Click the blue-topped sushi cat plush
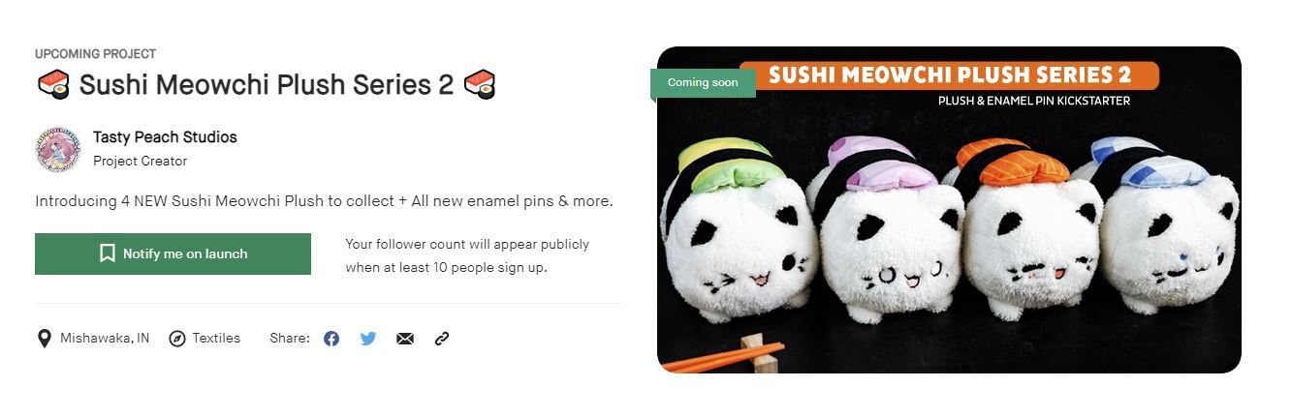1292x417 pixels. [x=1170, y=223]
